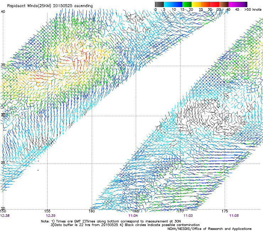This screenshot has height=231, width=263.
Task: Choose the brown 35-40 knots legend swatch
Action: pyautogui.click(x=224, y=4)
